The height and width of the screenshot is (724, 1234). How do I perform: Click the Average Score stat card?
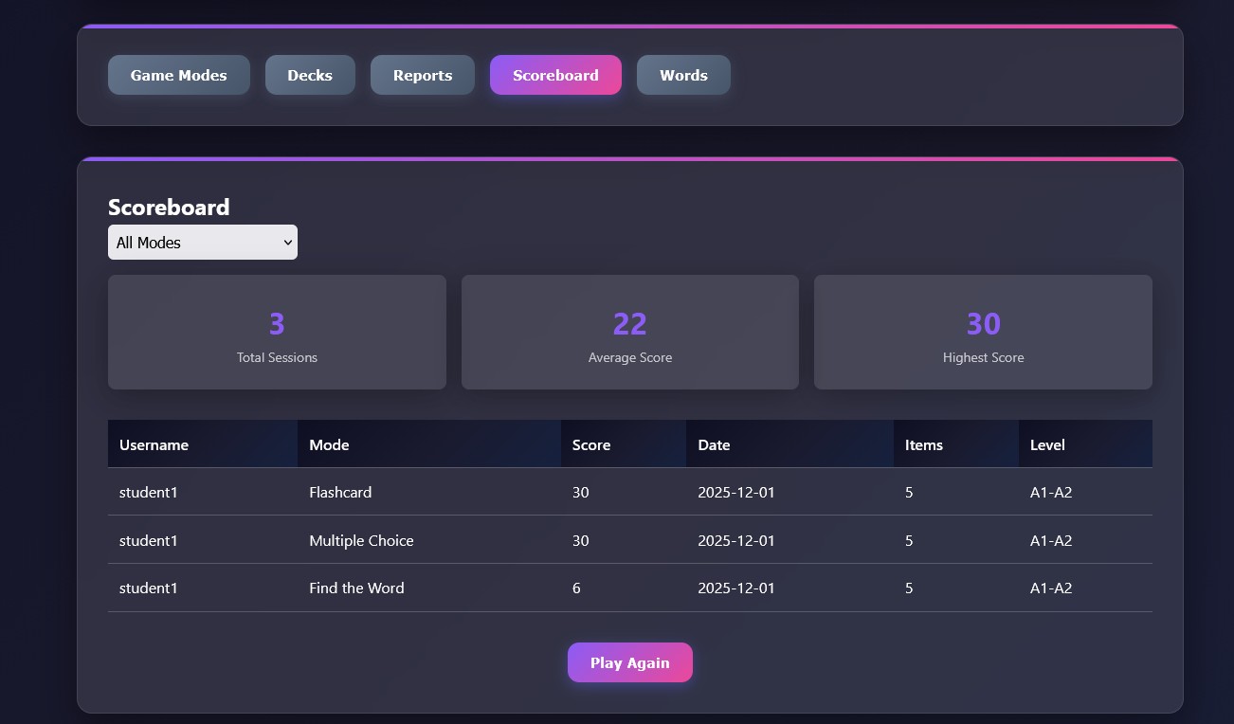pyautogui.click(x=629, y=333)
